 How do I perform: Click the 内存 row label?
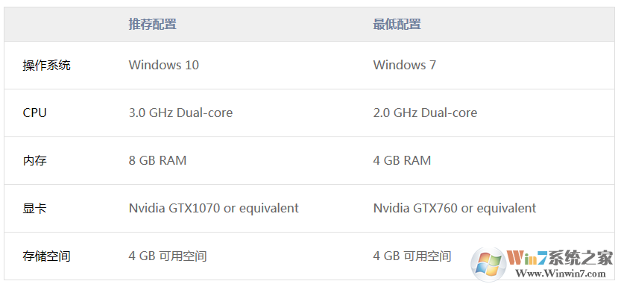point(35,161)
